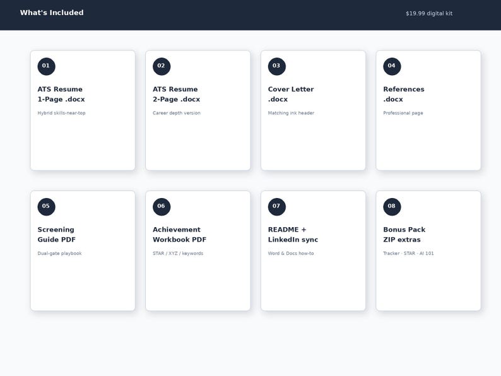Image resolution: width=501 pixels, height=376 pixels.
Task: Select the README + LinkedIn sync title
Action: [293, 235]
